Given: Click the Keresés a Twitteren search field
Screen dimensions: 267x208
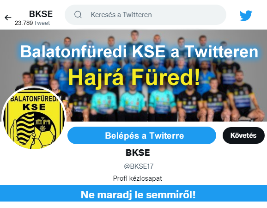Looking at the screenshot, I should (146, 15).
